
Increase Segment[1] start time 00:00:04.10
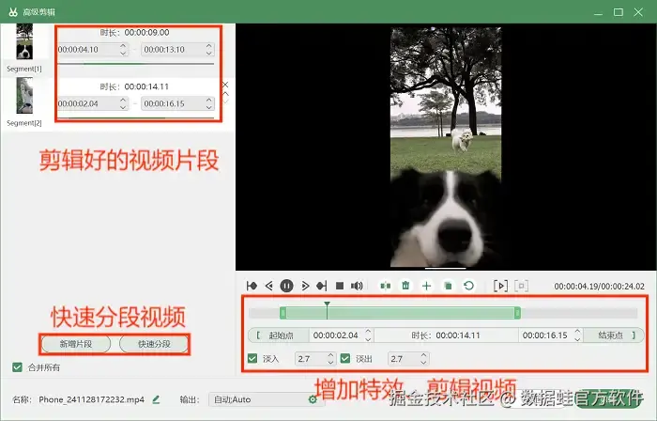tap(123, 46)
